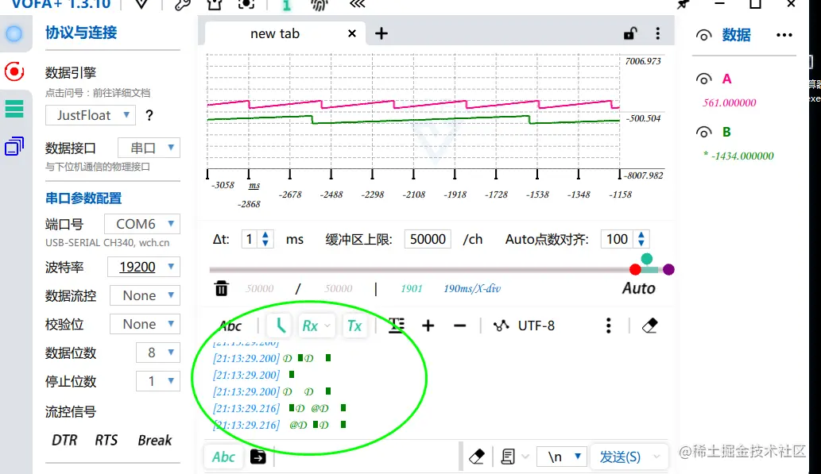The height and width of the screenshot is (474, 821).
Task: Toggle the data panel eye icon
Action: tap(703, 35)
